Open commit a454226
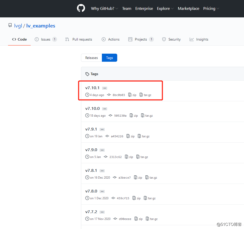The width and height of the screenshot is (244, 229). click(x=117, y=136)
